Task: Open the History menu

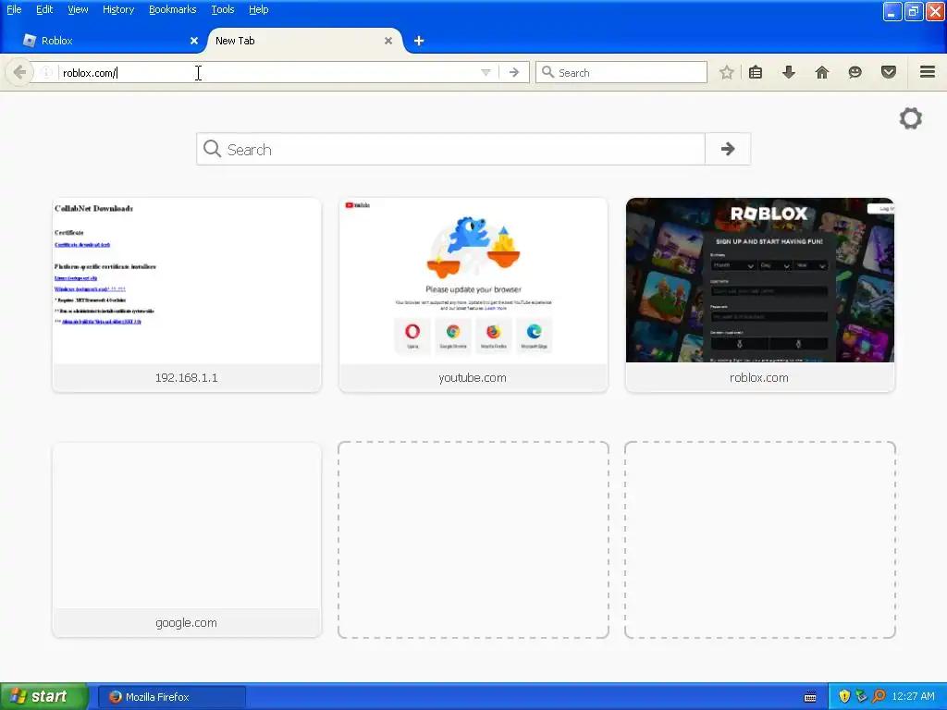Action: pos(118,9)
